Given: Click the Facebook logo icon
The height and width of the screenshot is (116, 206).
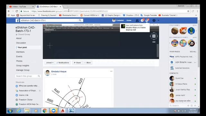Looking at the screenshot, I should click(17, 20).
